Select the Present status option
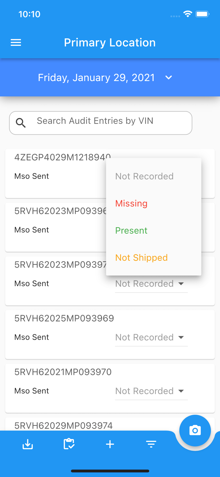Viewport: 220px width, 477px height. (x=131, y=231)
